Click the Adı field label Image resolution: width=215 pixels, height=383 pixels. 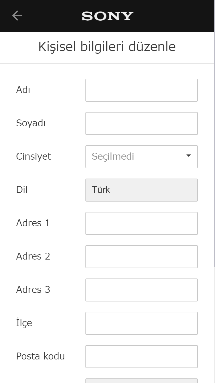[x=23, y=90]
